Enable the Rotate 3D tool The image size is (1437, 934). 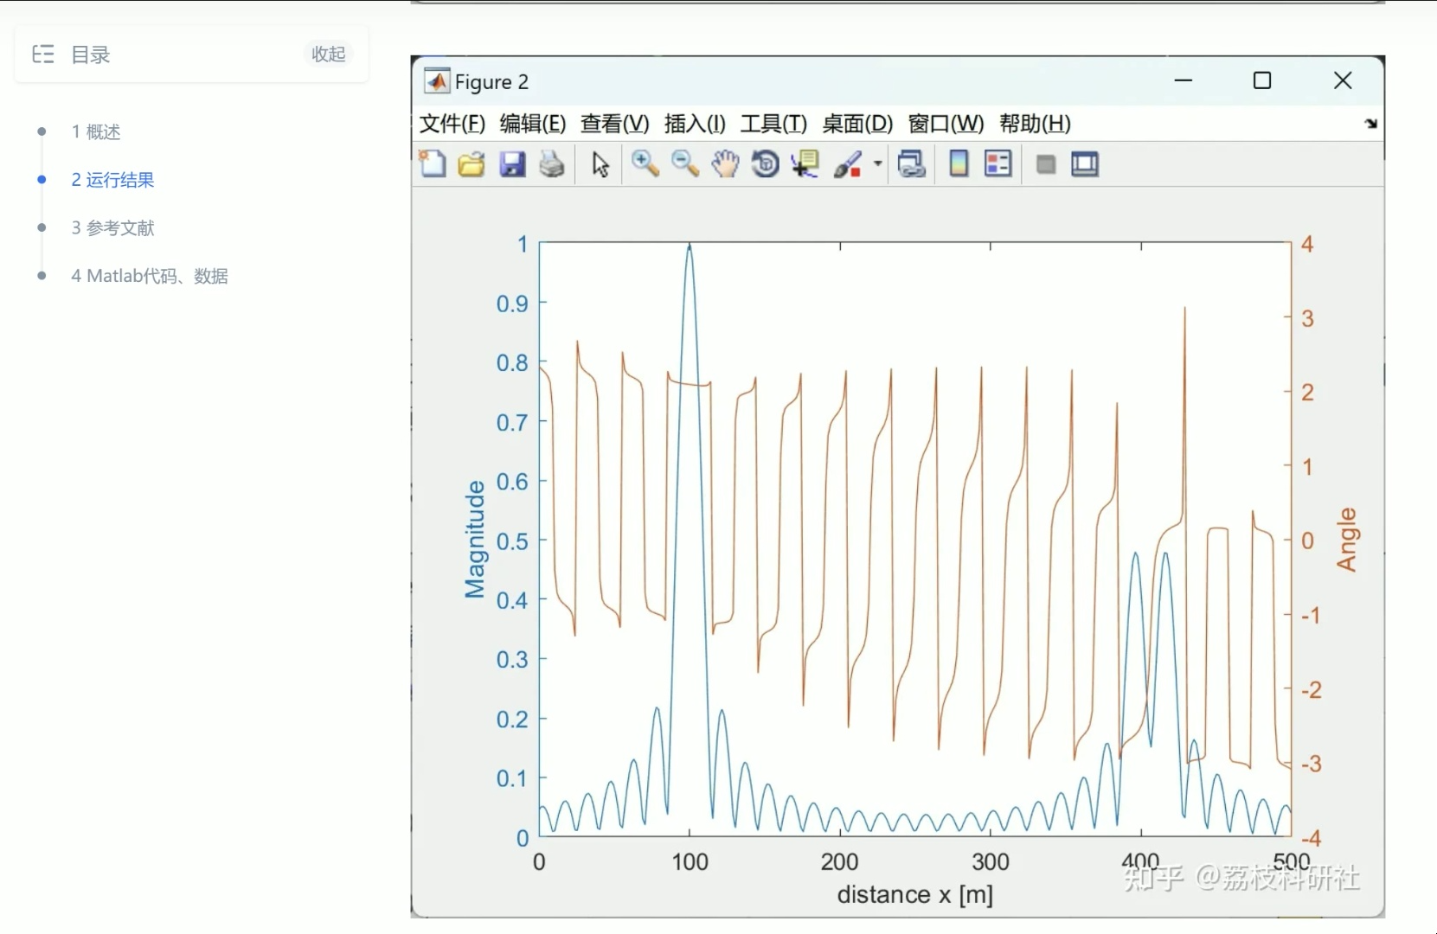[x=765, y=163]
